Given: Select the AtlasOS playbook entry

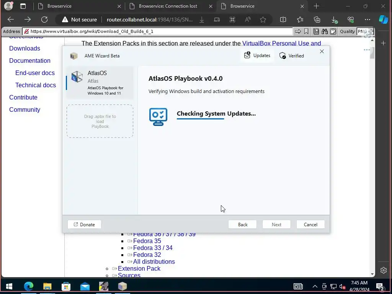Looking at the screenshot, I should (100, 83).
